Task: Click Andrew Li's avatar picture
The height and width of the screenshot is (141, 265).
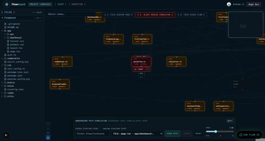Action: 229,4
